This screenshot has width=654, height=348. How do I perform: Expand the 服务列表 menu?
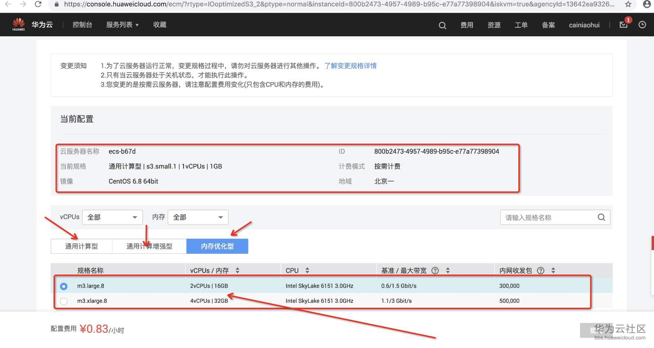[x=122, y=25]
